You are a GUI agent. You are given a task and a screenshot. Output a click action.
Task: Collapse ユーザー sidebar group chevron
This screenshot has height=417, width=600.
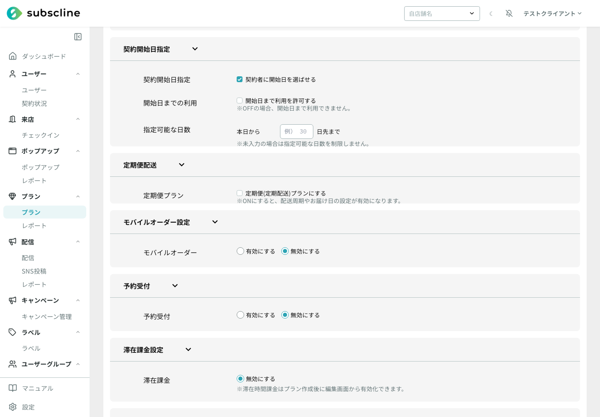[x=78, y=74]
